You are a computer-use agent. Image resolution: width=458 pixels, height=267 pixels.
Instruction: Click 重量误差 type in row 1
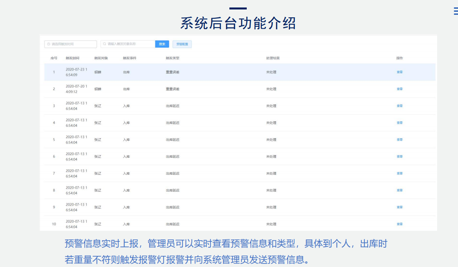[x=173, y=72]
